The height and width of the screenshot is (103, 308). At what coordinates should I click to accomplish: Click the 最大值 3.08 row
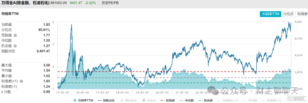pyautogui.click(x=26, y=65)
